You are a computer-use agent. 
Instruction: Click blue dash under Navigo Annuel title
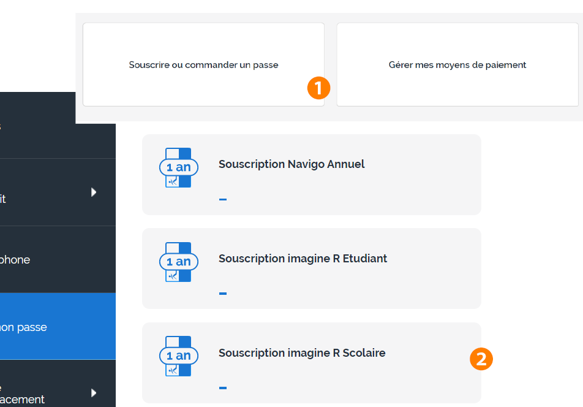[223, 199]
